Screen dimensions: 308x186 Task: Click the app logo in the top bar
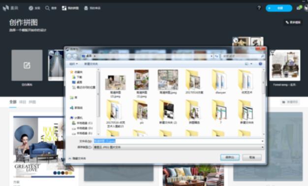10,8
